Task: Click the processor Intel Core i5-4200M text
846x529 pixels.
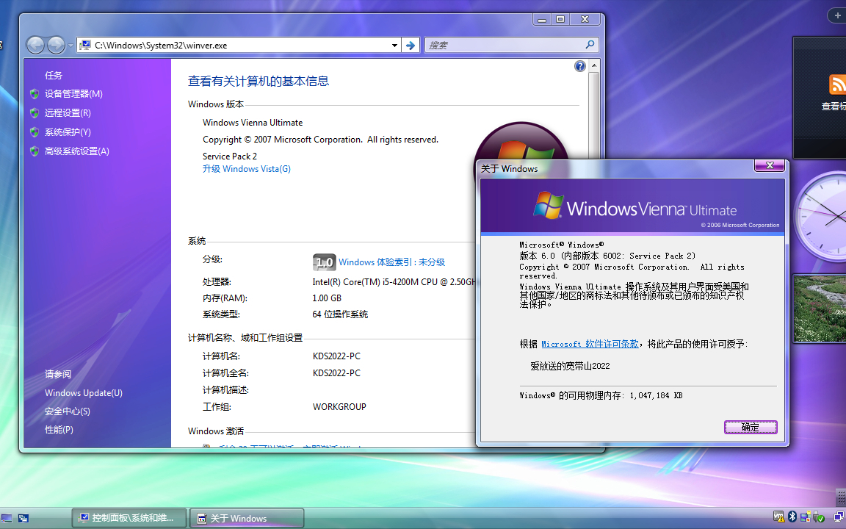Action: 394,282
